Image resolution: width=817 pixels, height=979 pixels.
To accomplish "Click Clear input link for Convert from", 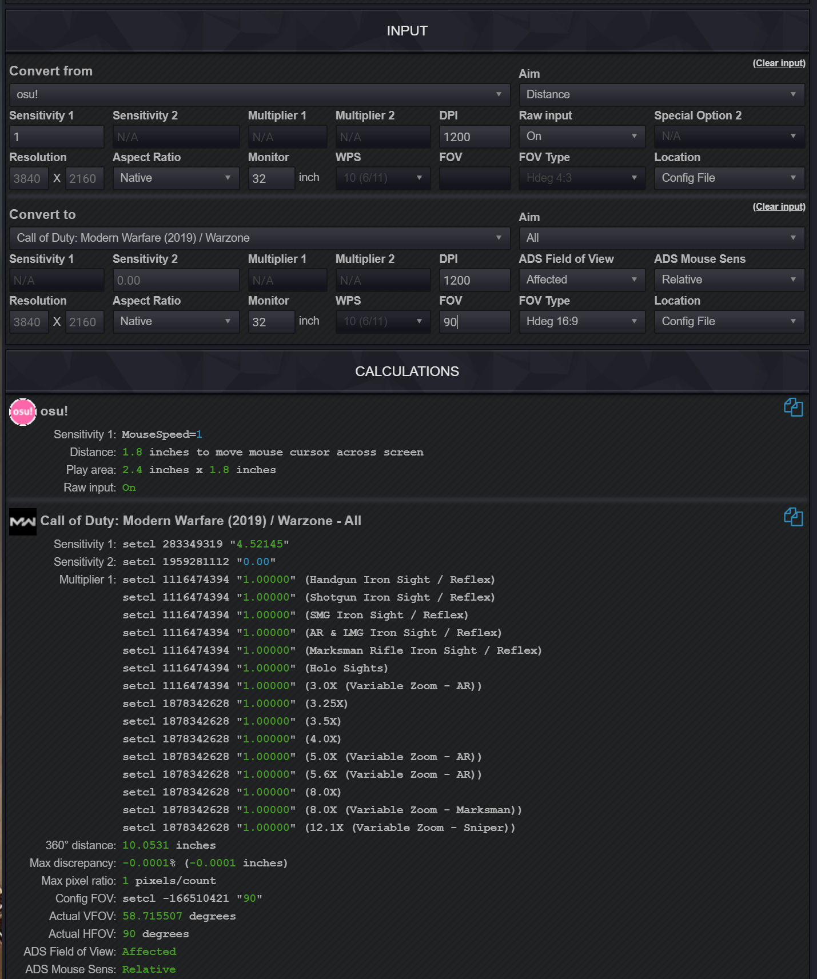I will pyautogui.click(x=779, y=63).
